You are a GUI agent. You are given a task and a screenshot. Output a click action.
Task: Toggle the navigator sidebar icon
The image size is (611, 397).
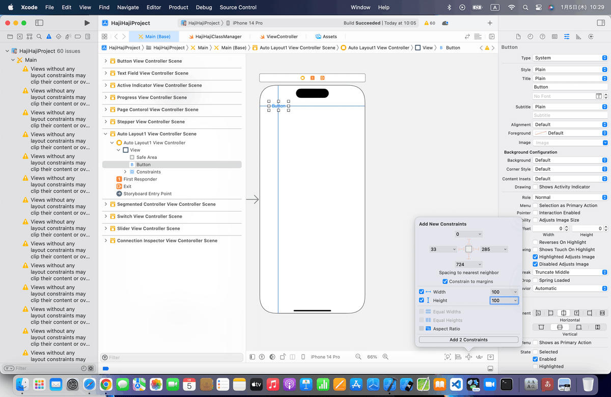point(39,23)
